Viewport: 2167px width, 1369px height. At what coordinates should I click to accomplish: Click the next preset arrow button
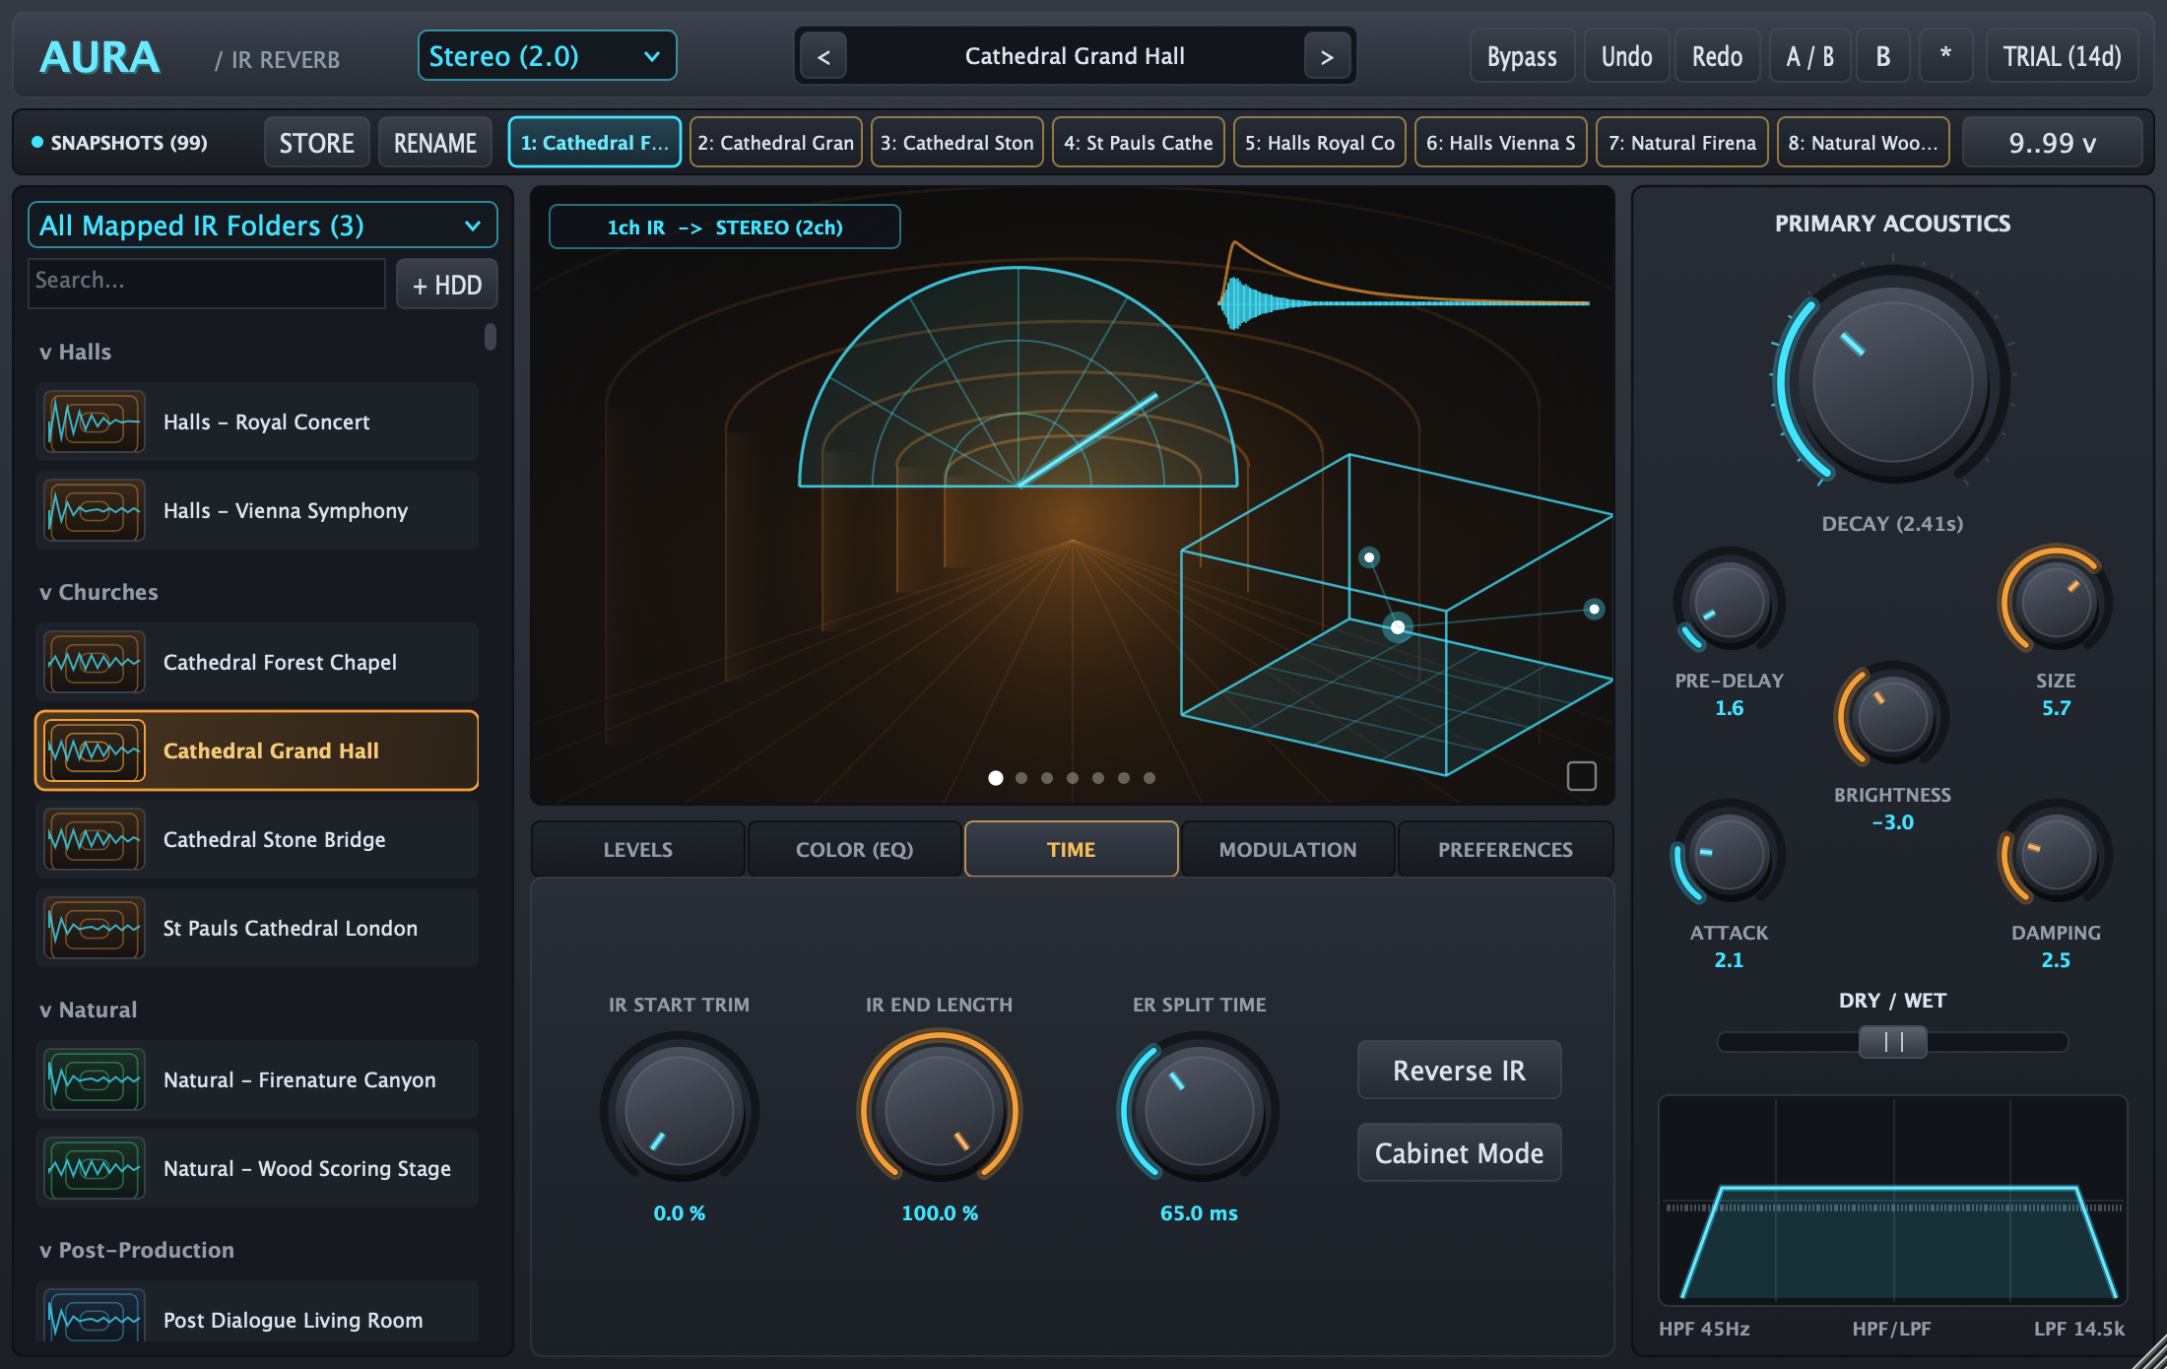click(1327, 57)
